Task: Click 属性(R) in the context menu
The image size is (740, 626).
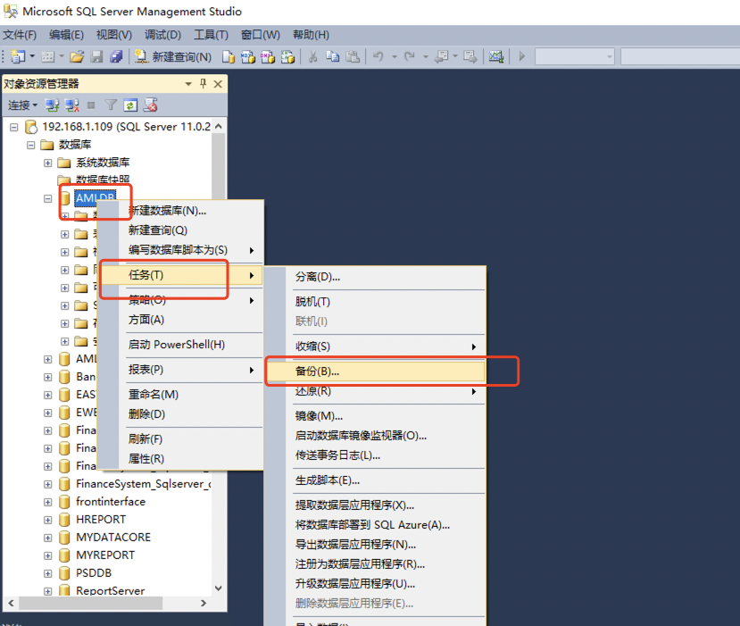Action: point(146,459)
